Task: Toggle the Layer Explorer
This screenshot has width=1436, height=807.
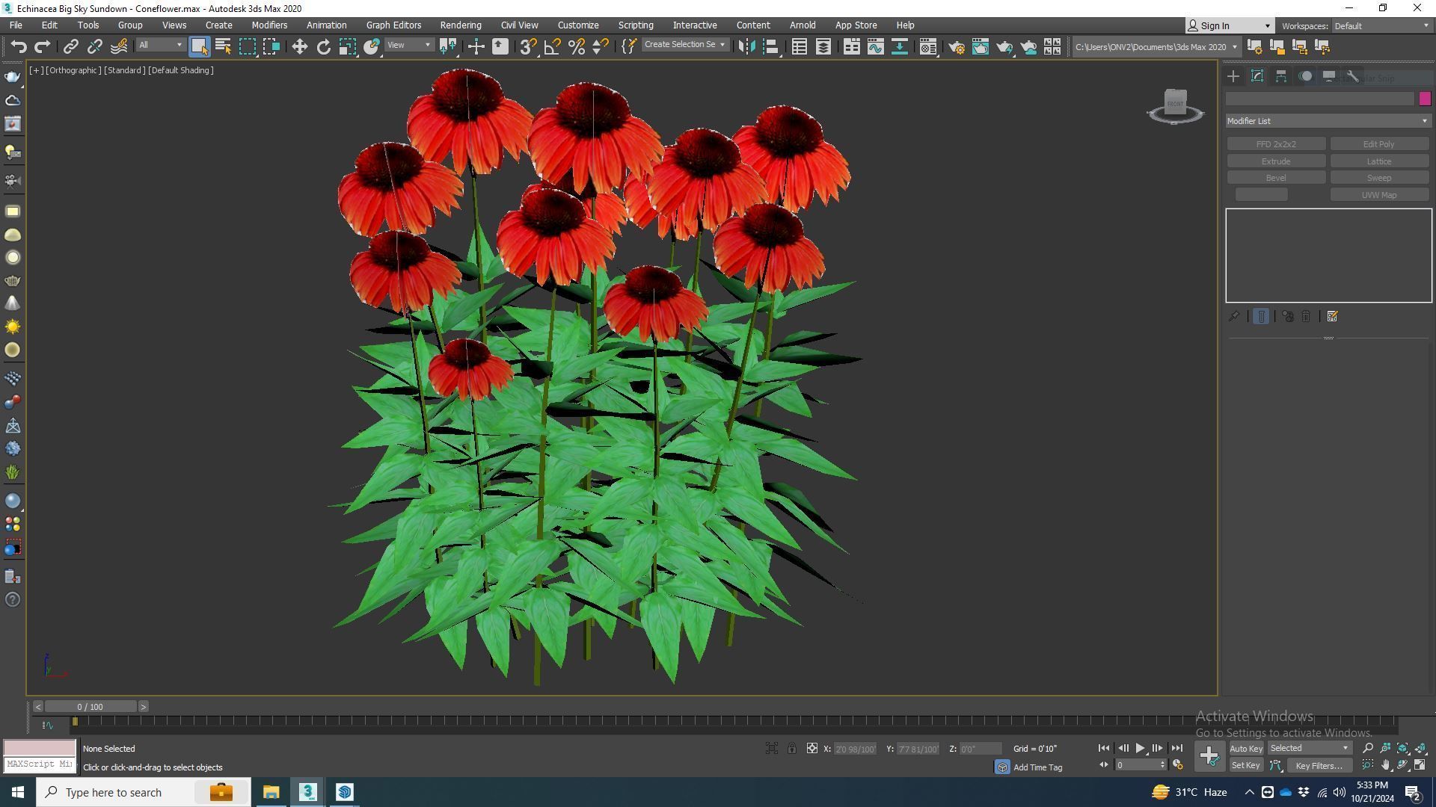Action: [823, 46]
